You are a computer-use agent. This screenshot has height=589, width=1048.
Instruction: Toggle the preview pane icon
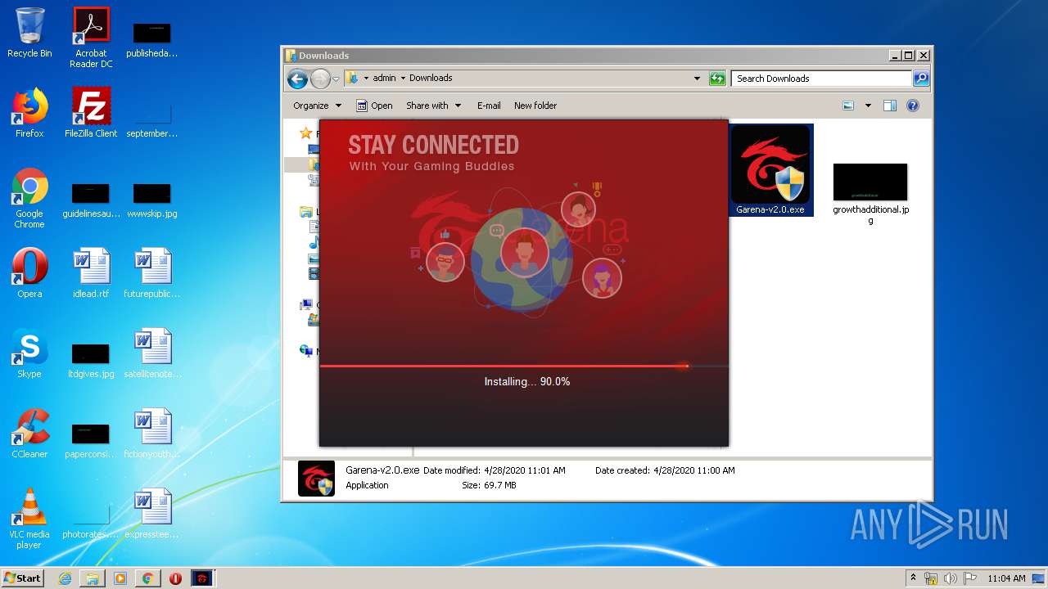pyautogui.click(x=890, y=106)
